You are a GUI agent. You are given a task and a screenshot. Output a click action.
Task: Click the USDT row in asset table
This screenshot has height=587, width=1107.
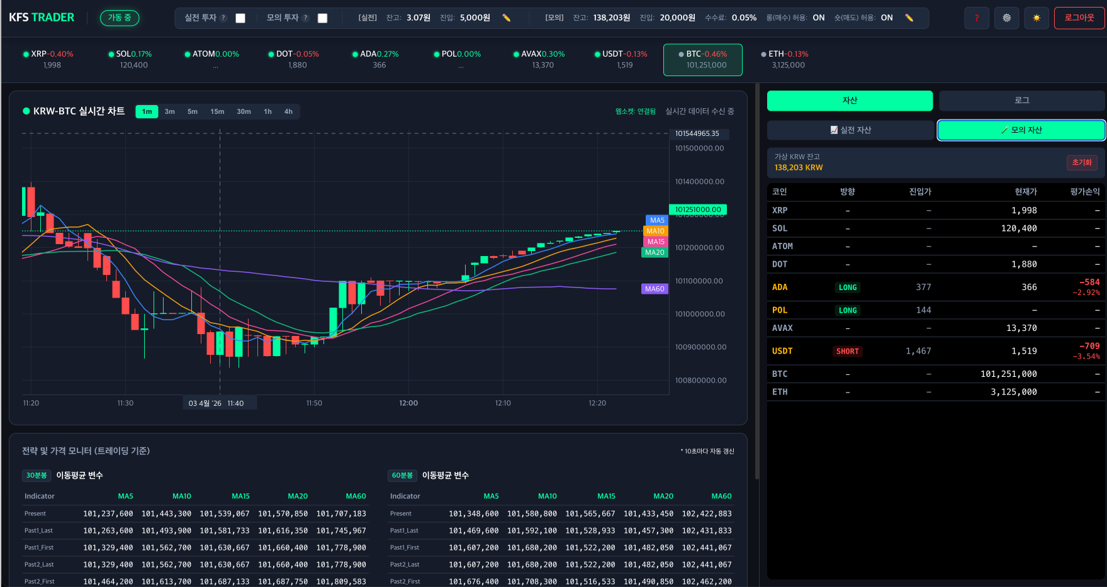pyautogui.click(x=935, y=351)
